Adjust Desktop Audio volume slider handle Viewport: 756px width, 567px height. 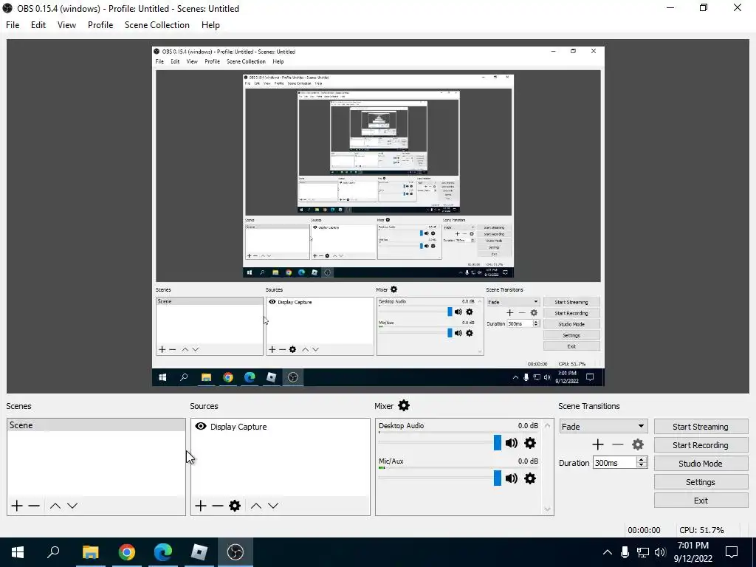click(x=498, y=443)
